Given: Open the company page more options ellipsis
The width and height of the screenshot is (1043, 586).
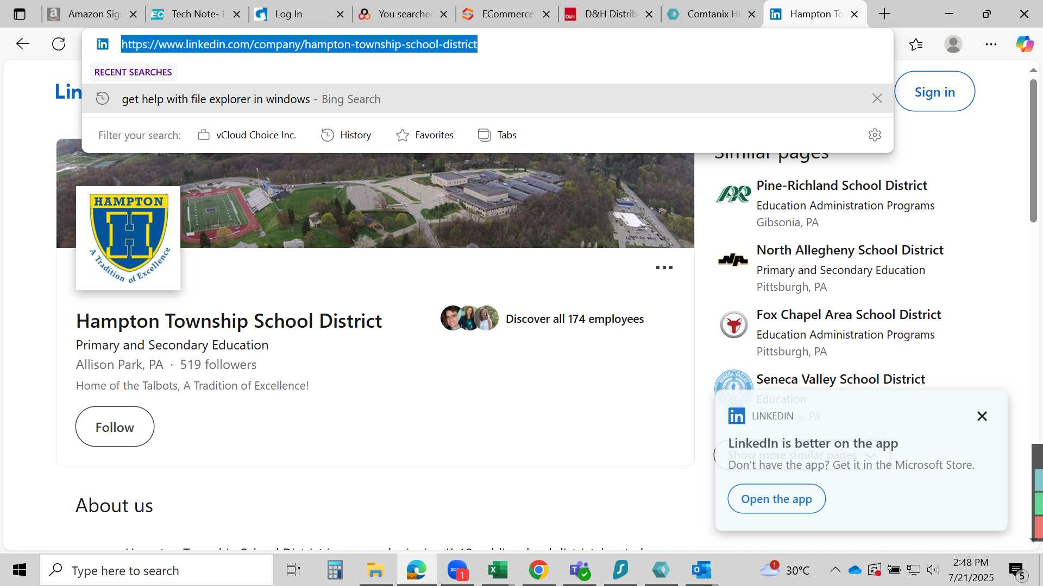Looking at the screenshot, I should point(664,267).
